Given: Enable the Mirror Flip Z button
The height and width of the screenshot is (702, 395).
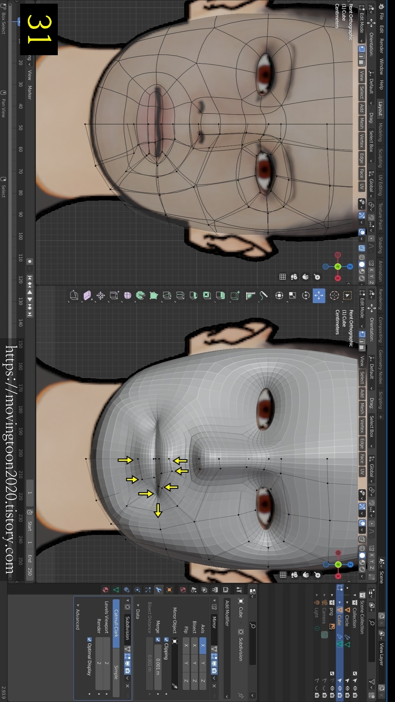Looking at the screenshot, I should coord(186,681).
